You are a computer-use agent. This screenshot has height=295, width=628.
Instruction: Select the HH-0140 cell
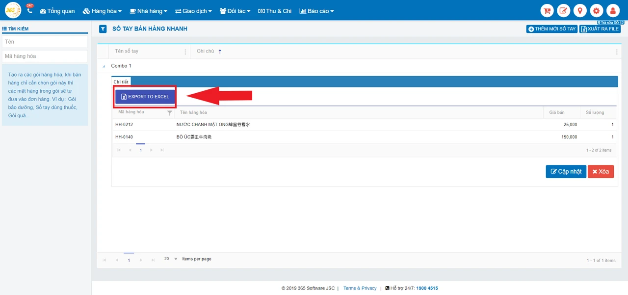(124, 137)
